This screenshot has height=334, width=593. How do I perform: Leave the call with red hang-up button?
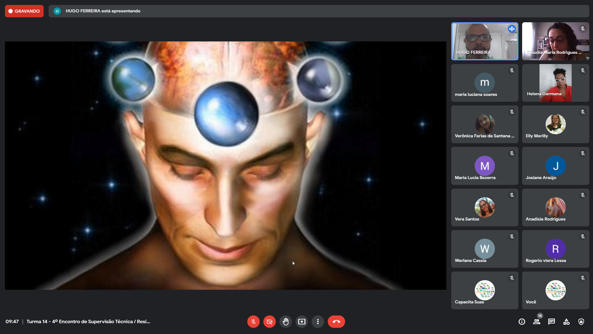(x=336, y=322)
